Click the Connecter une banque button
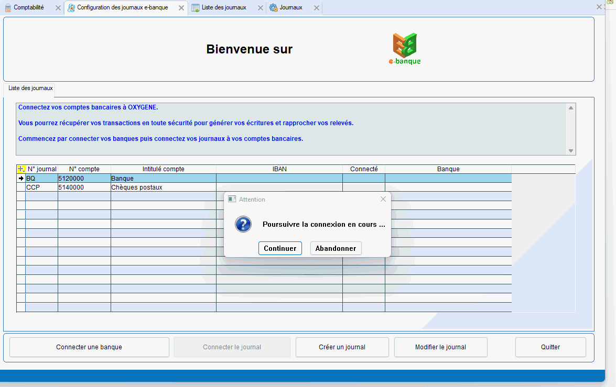The image size is (616, 387). point(89,347)
